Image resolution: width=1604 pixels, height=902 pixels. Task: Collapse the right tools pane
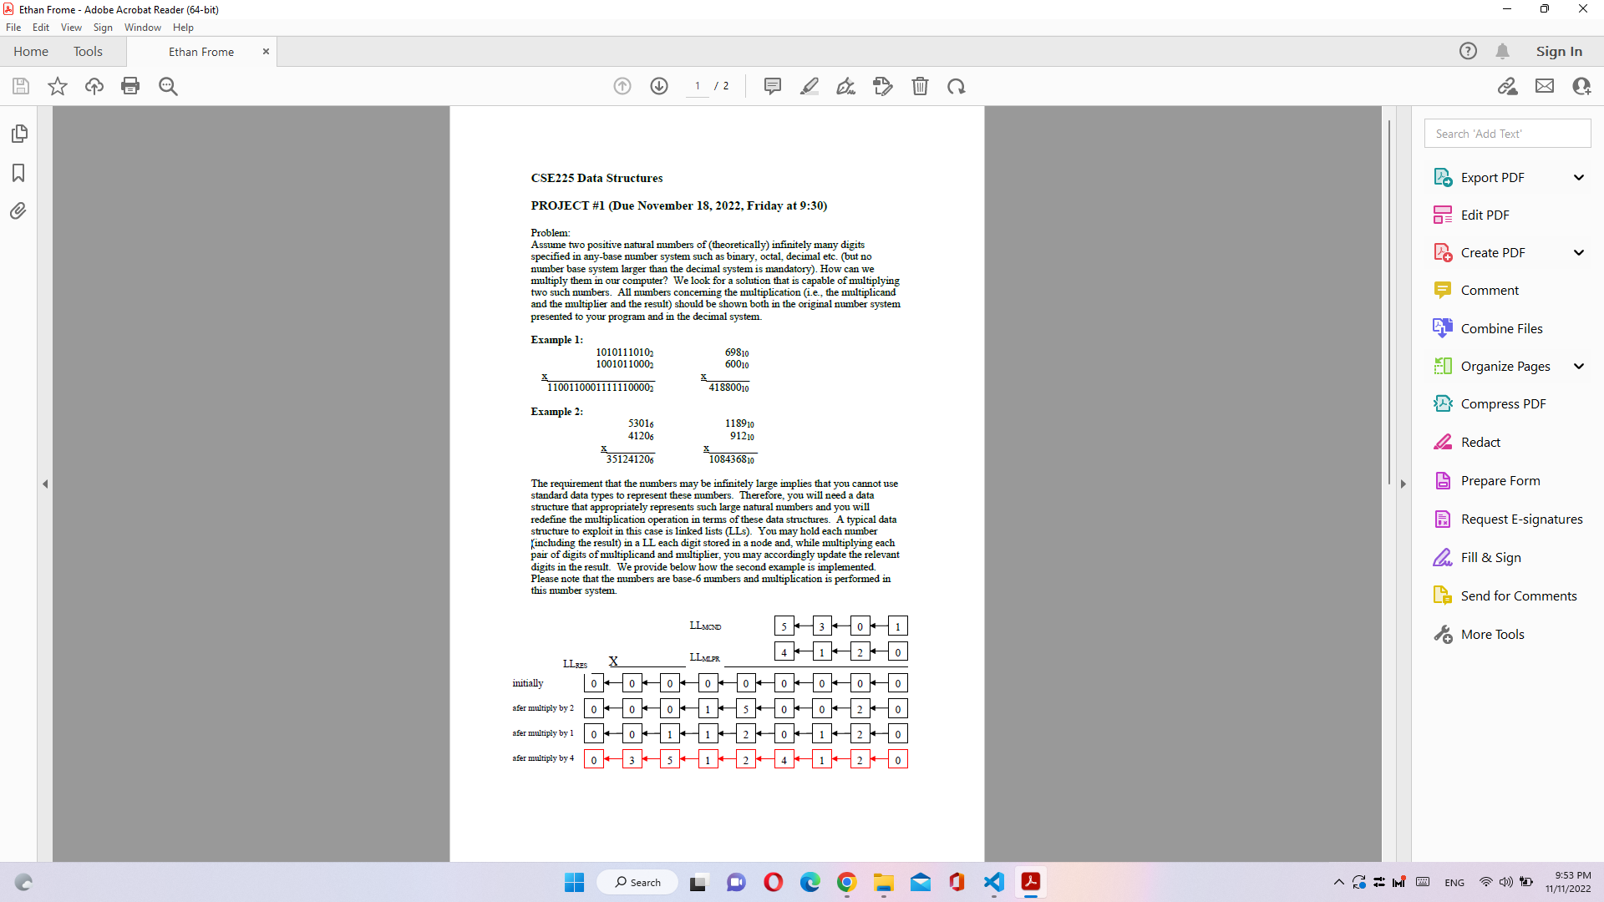pos(1403,484)
